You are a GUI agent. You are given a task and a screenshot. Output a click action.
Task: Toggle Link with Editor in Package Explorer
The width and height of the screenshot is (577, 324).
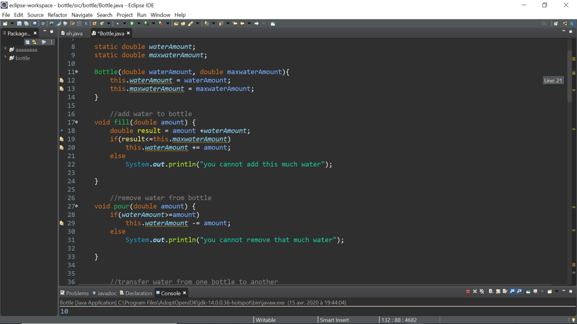pyautogui.click(x=34, y=42)
